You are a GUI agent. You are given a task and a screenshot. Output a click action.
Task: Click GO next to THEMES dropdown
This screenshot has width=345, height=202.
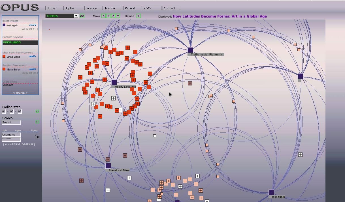click(82, 16)
